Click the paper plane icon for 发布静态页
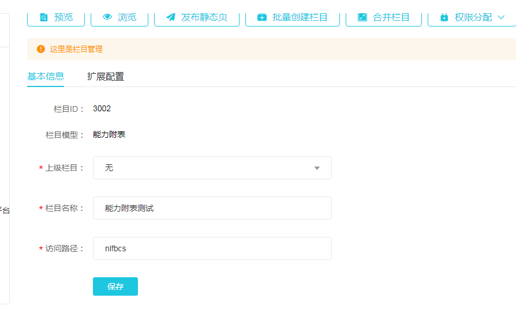 [171, 17]
